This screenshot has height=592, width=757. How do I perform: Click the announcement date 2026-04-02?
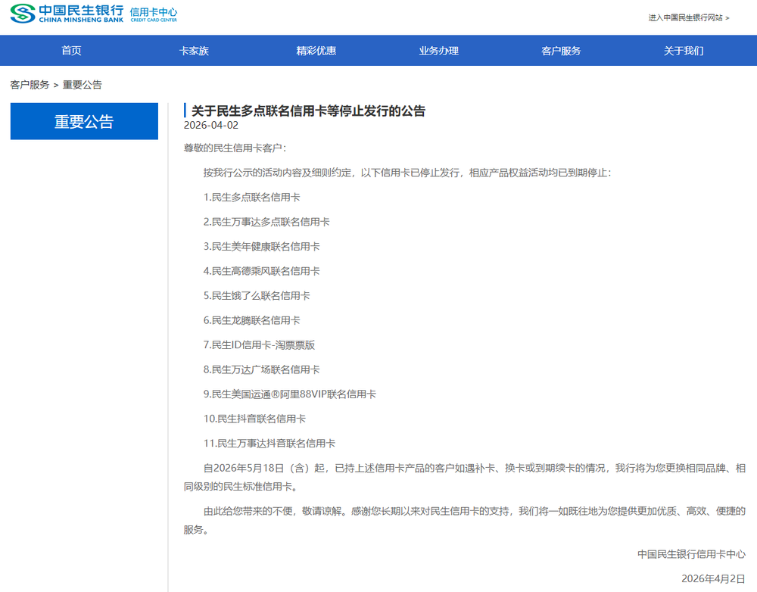pyautogui.click(x=212, y=126)
